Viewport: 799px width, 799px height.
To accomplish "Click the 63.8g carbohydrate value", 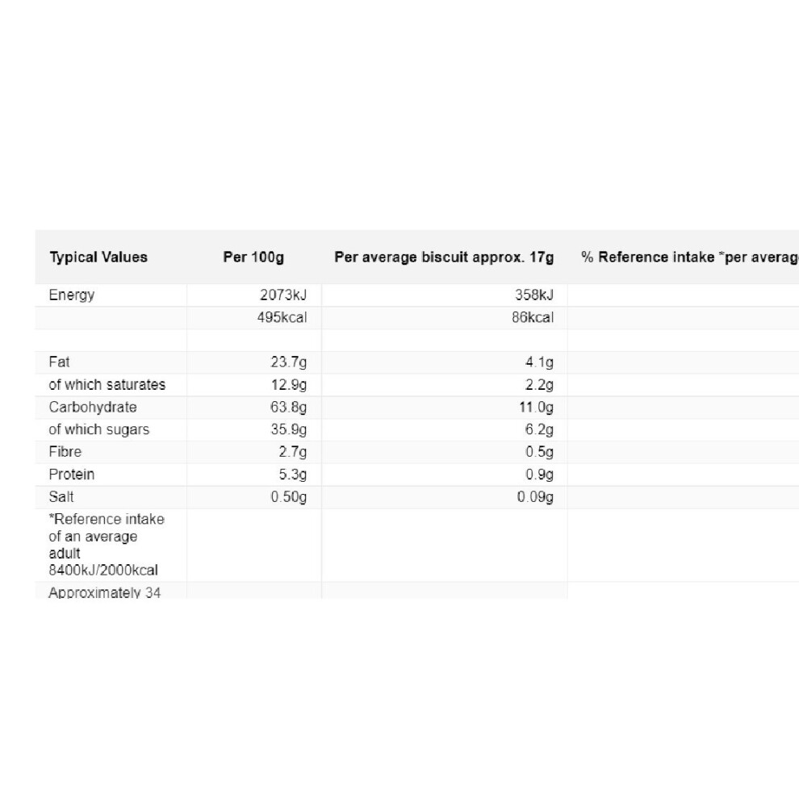I will click(288, 407).
